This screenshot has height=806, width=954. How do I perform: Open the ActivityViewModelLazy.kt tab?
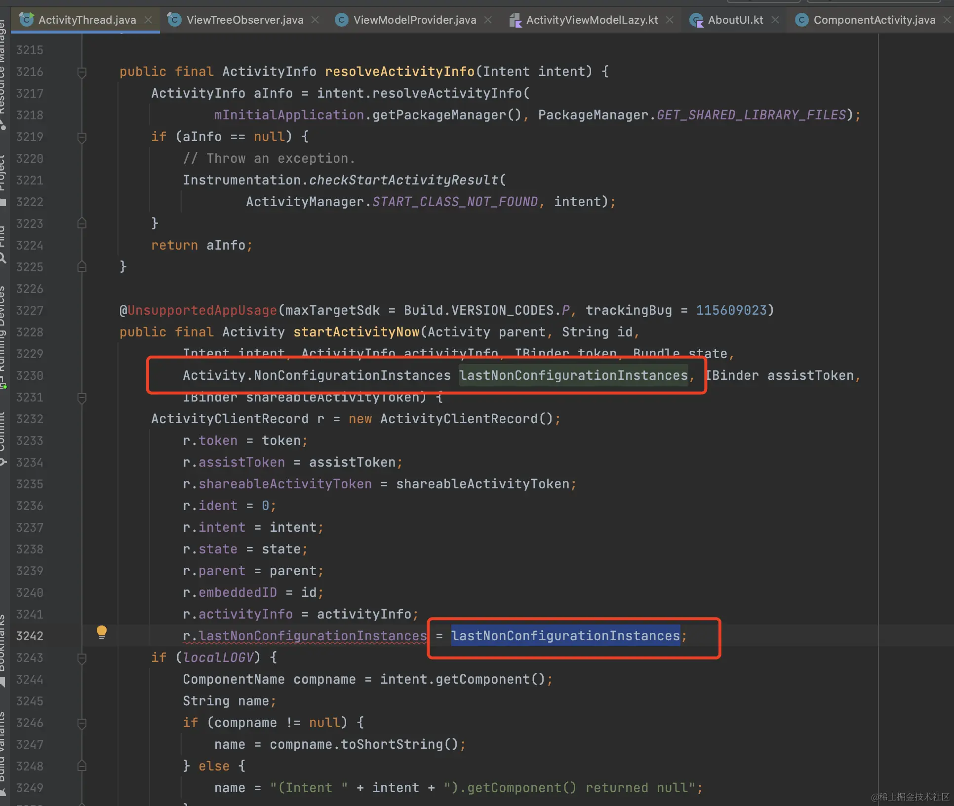coord(592,20)
